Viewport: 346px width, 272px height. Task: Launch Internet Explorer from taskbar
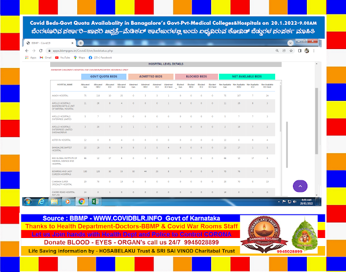[x=42, y=202]
